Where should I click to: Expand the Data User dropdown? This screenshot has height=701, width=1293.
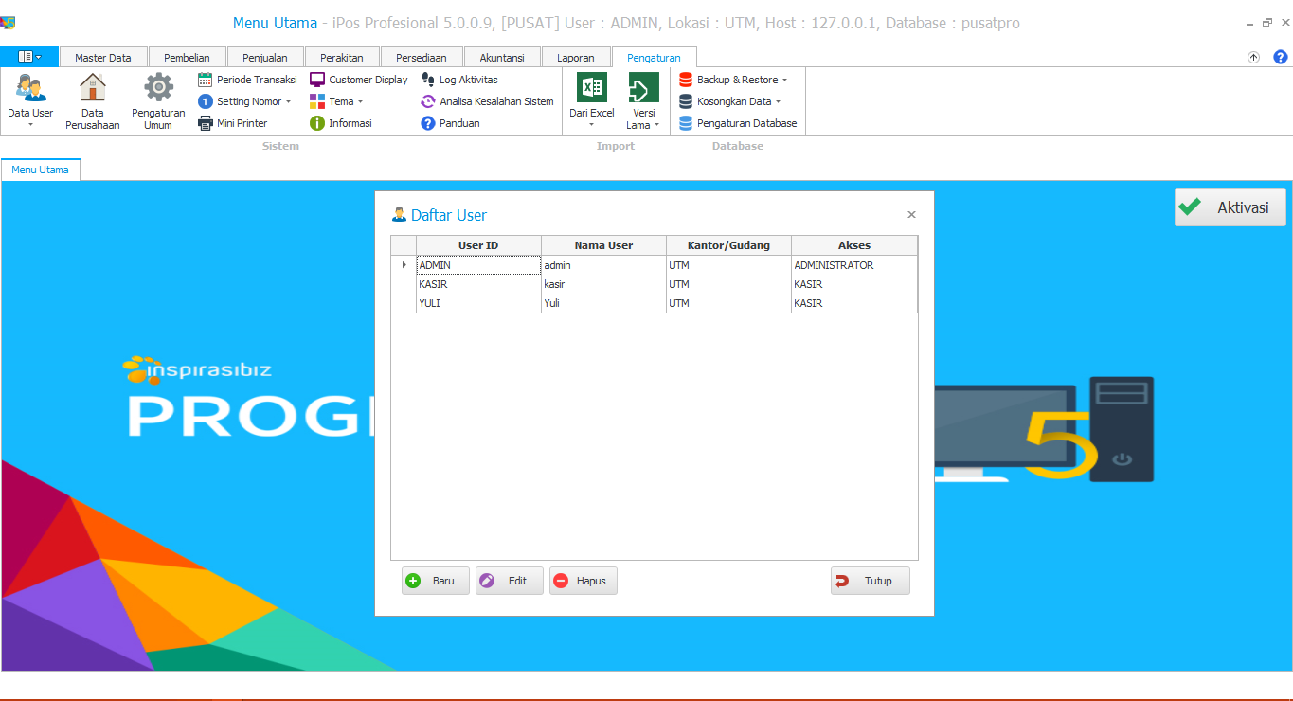[x=30, y=124]
